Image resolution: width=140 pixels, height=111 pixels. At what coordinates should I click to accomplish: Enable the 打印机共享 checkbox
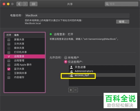pos(9,52)
